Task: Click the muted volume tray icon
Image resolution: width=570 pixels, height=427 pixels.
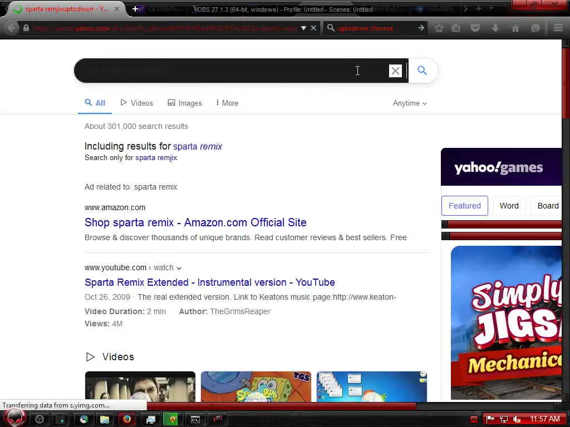Action: tap(517, 419)
